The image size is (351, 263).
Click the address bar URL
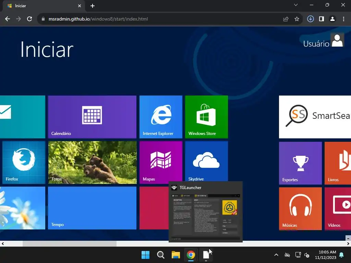coord(98,19)
